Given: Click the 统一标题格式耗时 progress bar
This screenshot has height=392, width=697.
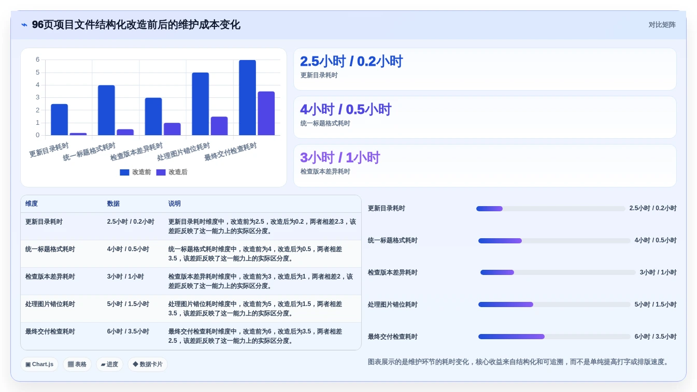Looking at the screenshot, I should point(554,241).
